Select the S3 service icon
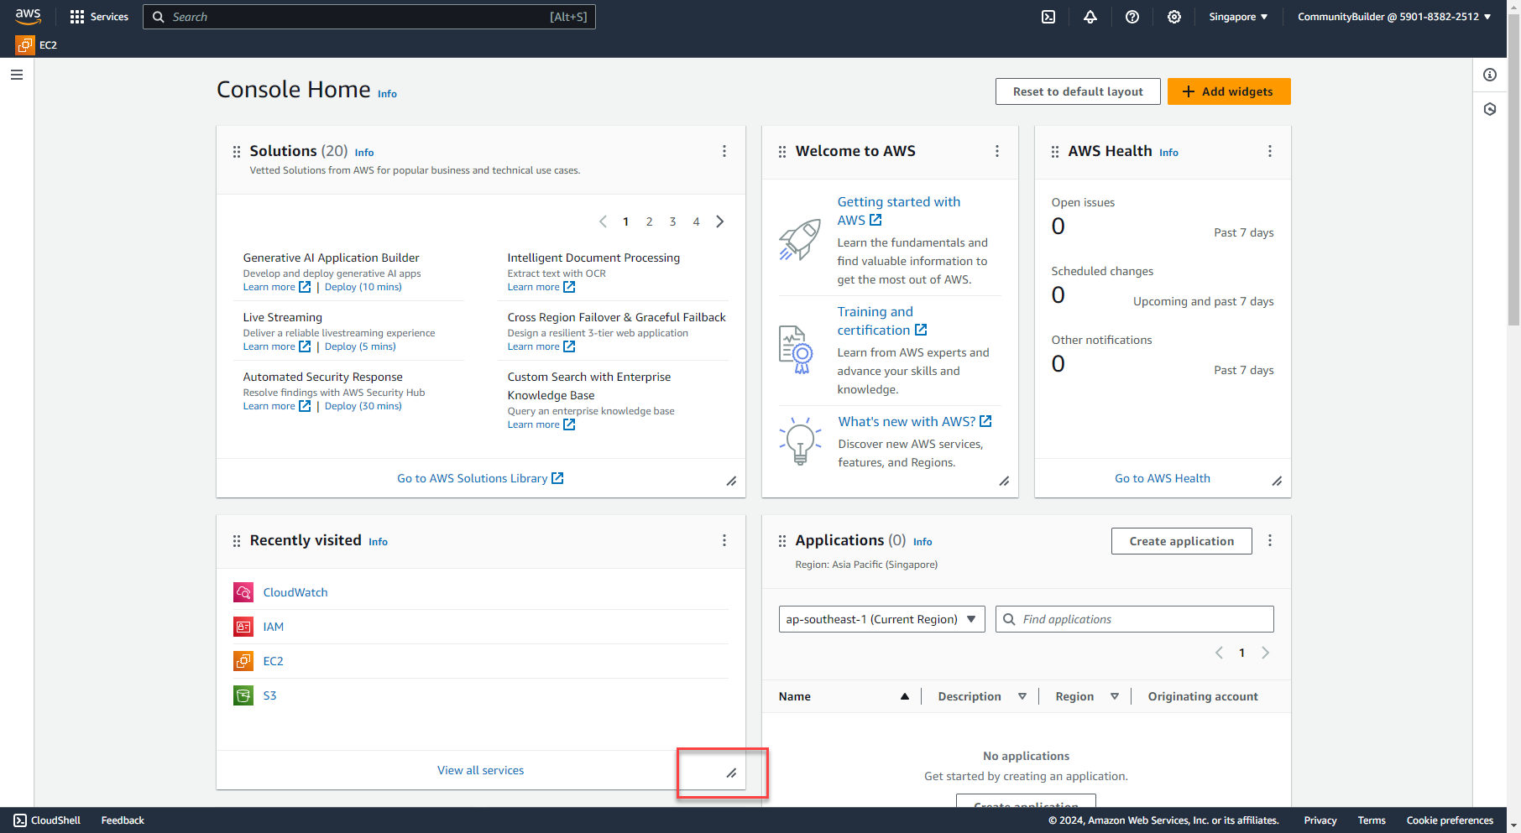The height and width of the screenshot is (833, 1521). (x=243, y=695)
